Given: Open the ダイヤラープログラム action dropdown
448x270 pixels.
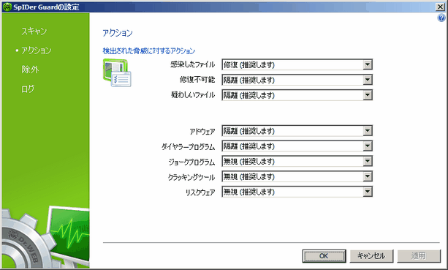Looking at the screenshot, I should click(x=297, y=146).
